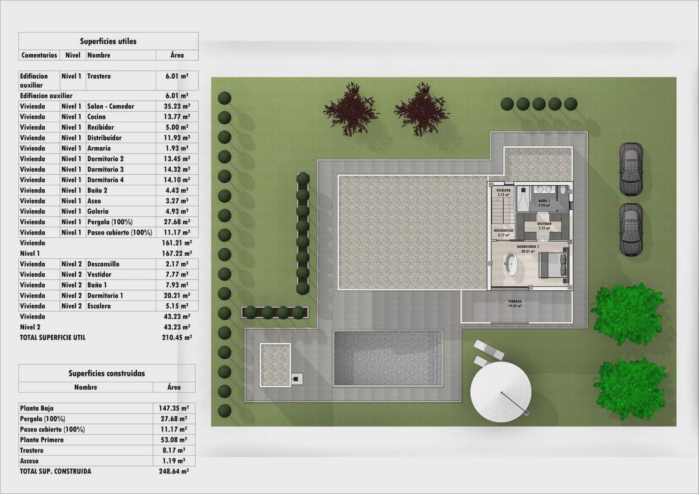Select the Vestidor room on the plan
The height and width of the screenshot is (494, 699).
(544, 226)
